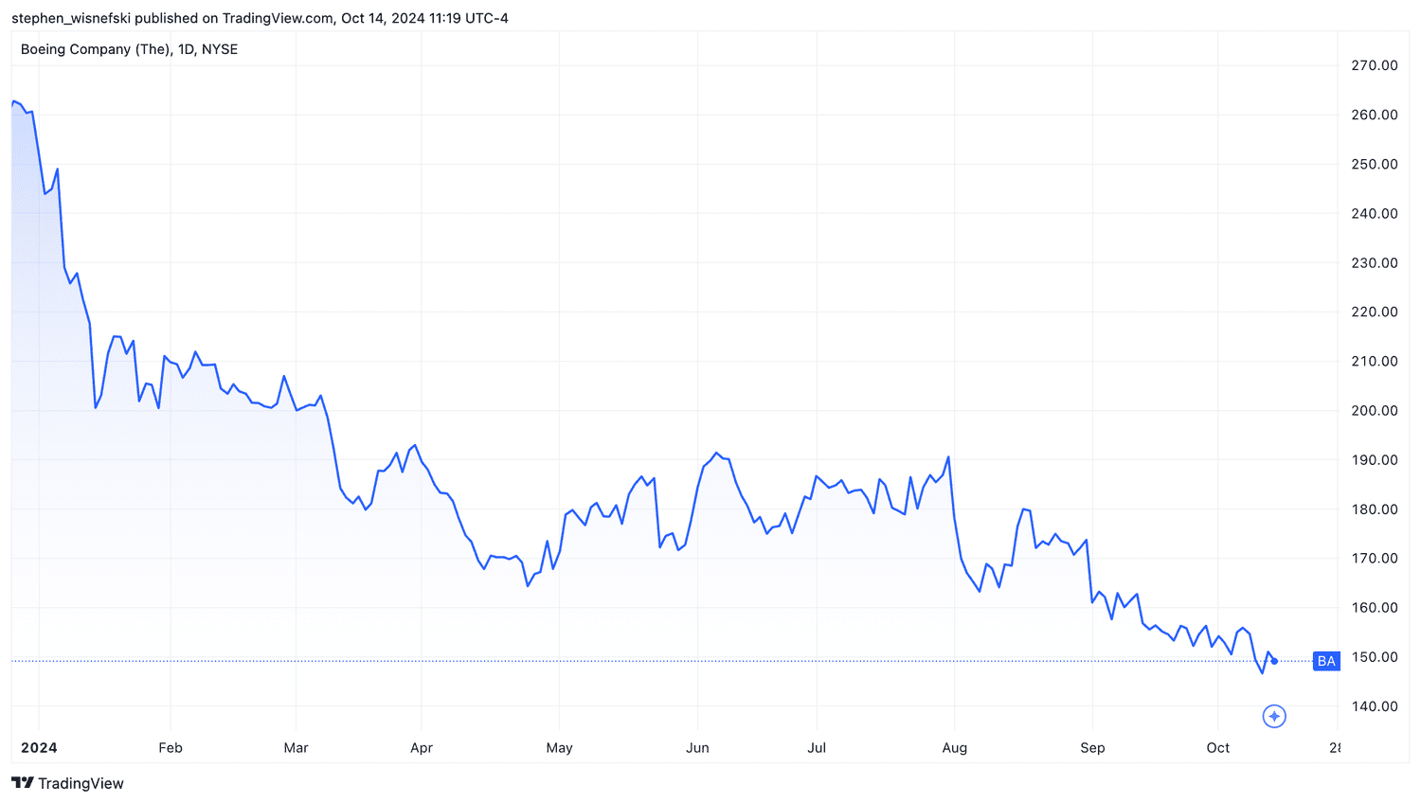Click the 160.00 price axis label
The height and width of the screenshot is (803, 1421).
(x=1374, y=607)
